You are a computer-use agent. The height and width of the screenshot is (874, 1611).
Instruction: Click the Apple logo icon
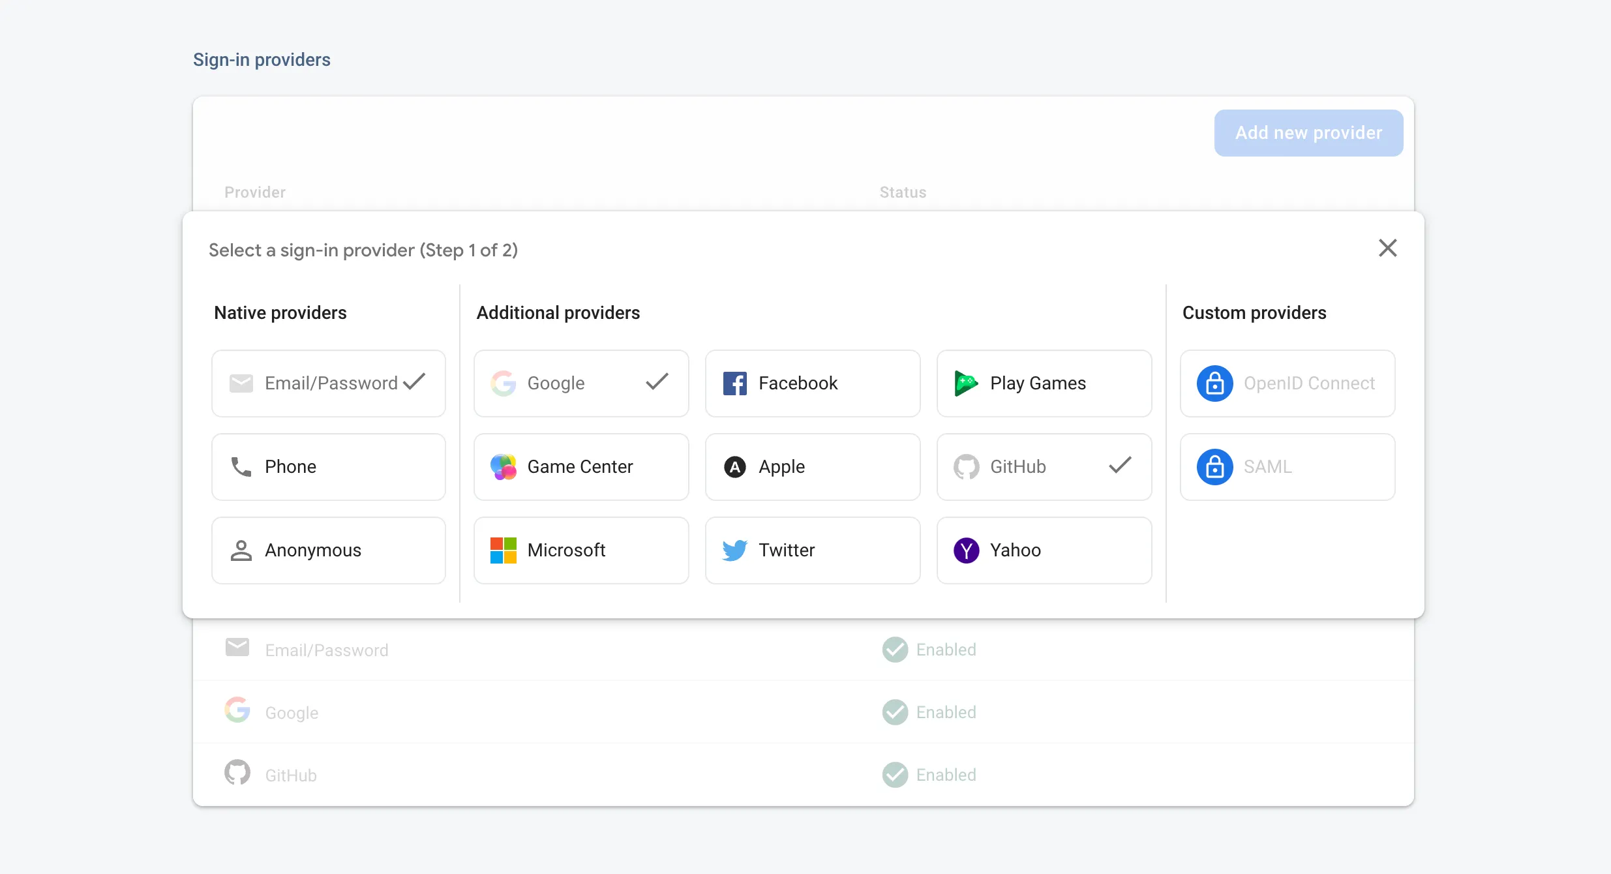[734, 467]
